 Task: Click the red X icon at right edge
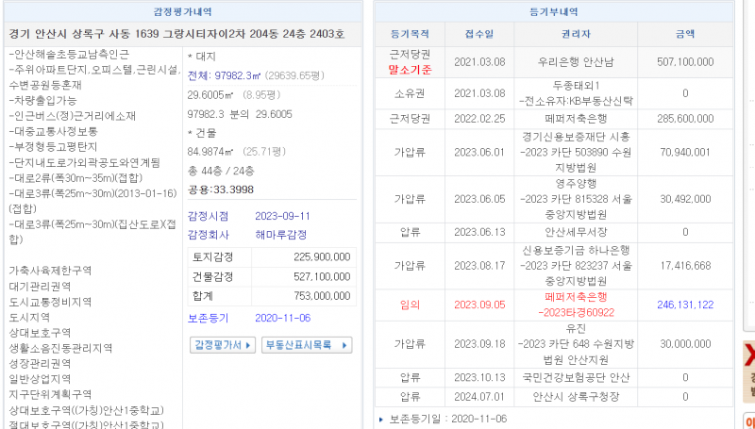[749, 355]
